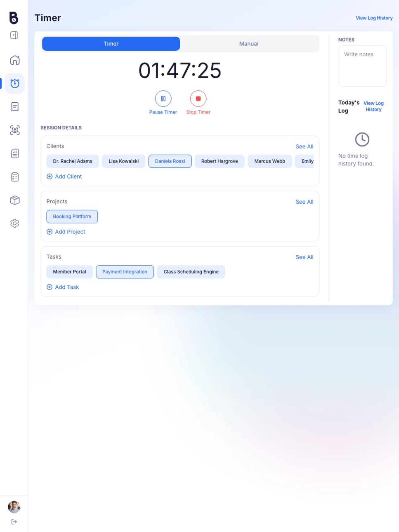Click View Log History beside Today's Log
Image resolution: width=399 pixels, height=532 pixels.
coord(373,106)
